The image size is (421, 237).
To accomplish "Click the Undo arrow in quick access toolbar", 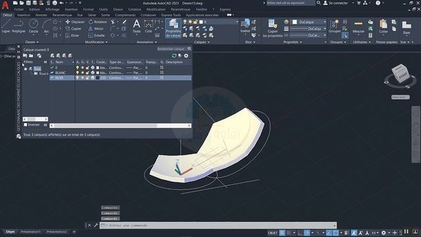I will click(x=61, y=3).
